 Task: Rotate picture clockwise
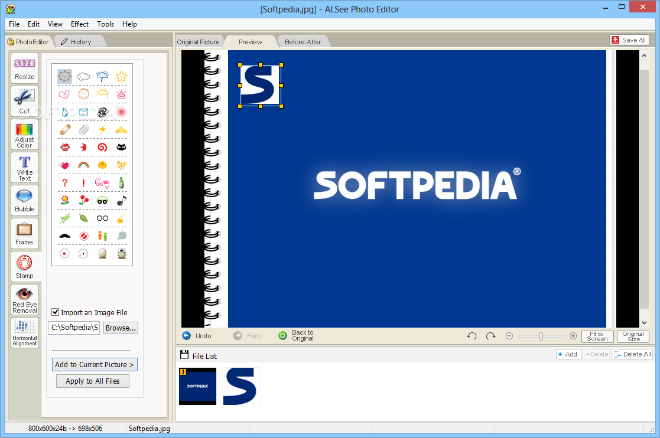(490, 336)
